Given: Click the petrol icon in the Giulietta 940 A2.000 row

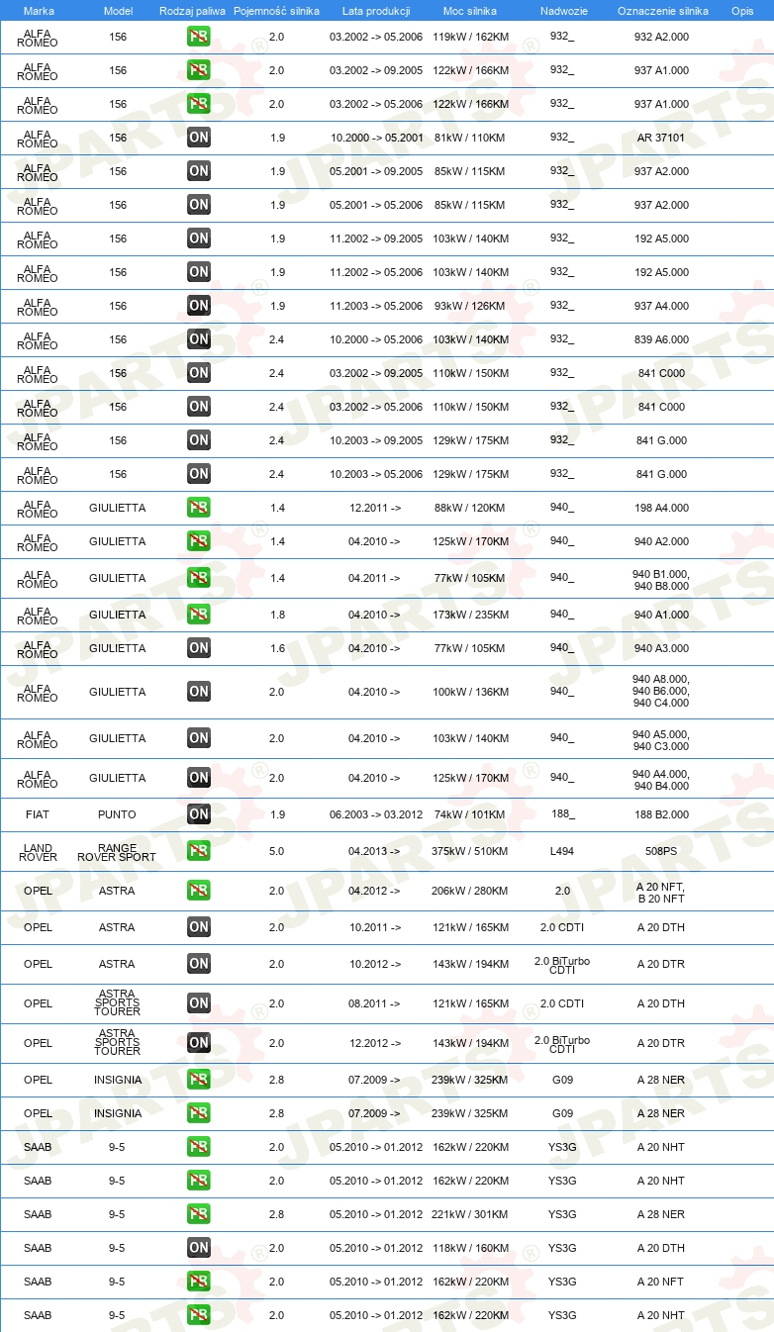Looking at the screenshot, I should (199, 541).
